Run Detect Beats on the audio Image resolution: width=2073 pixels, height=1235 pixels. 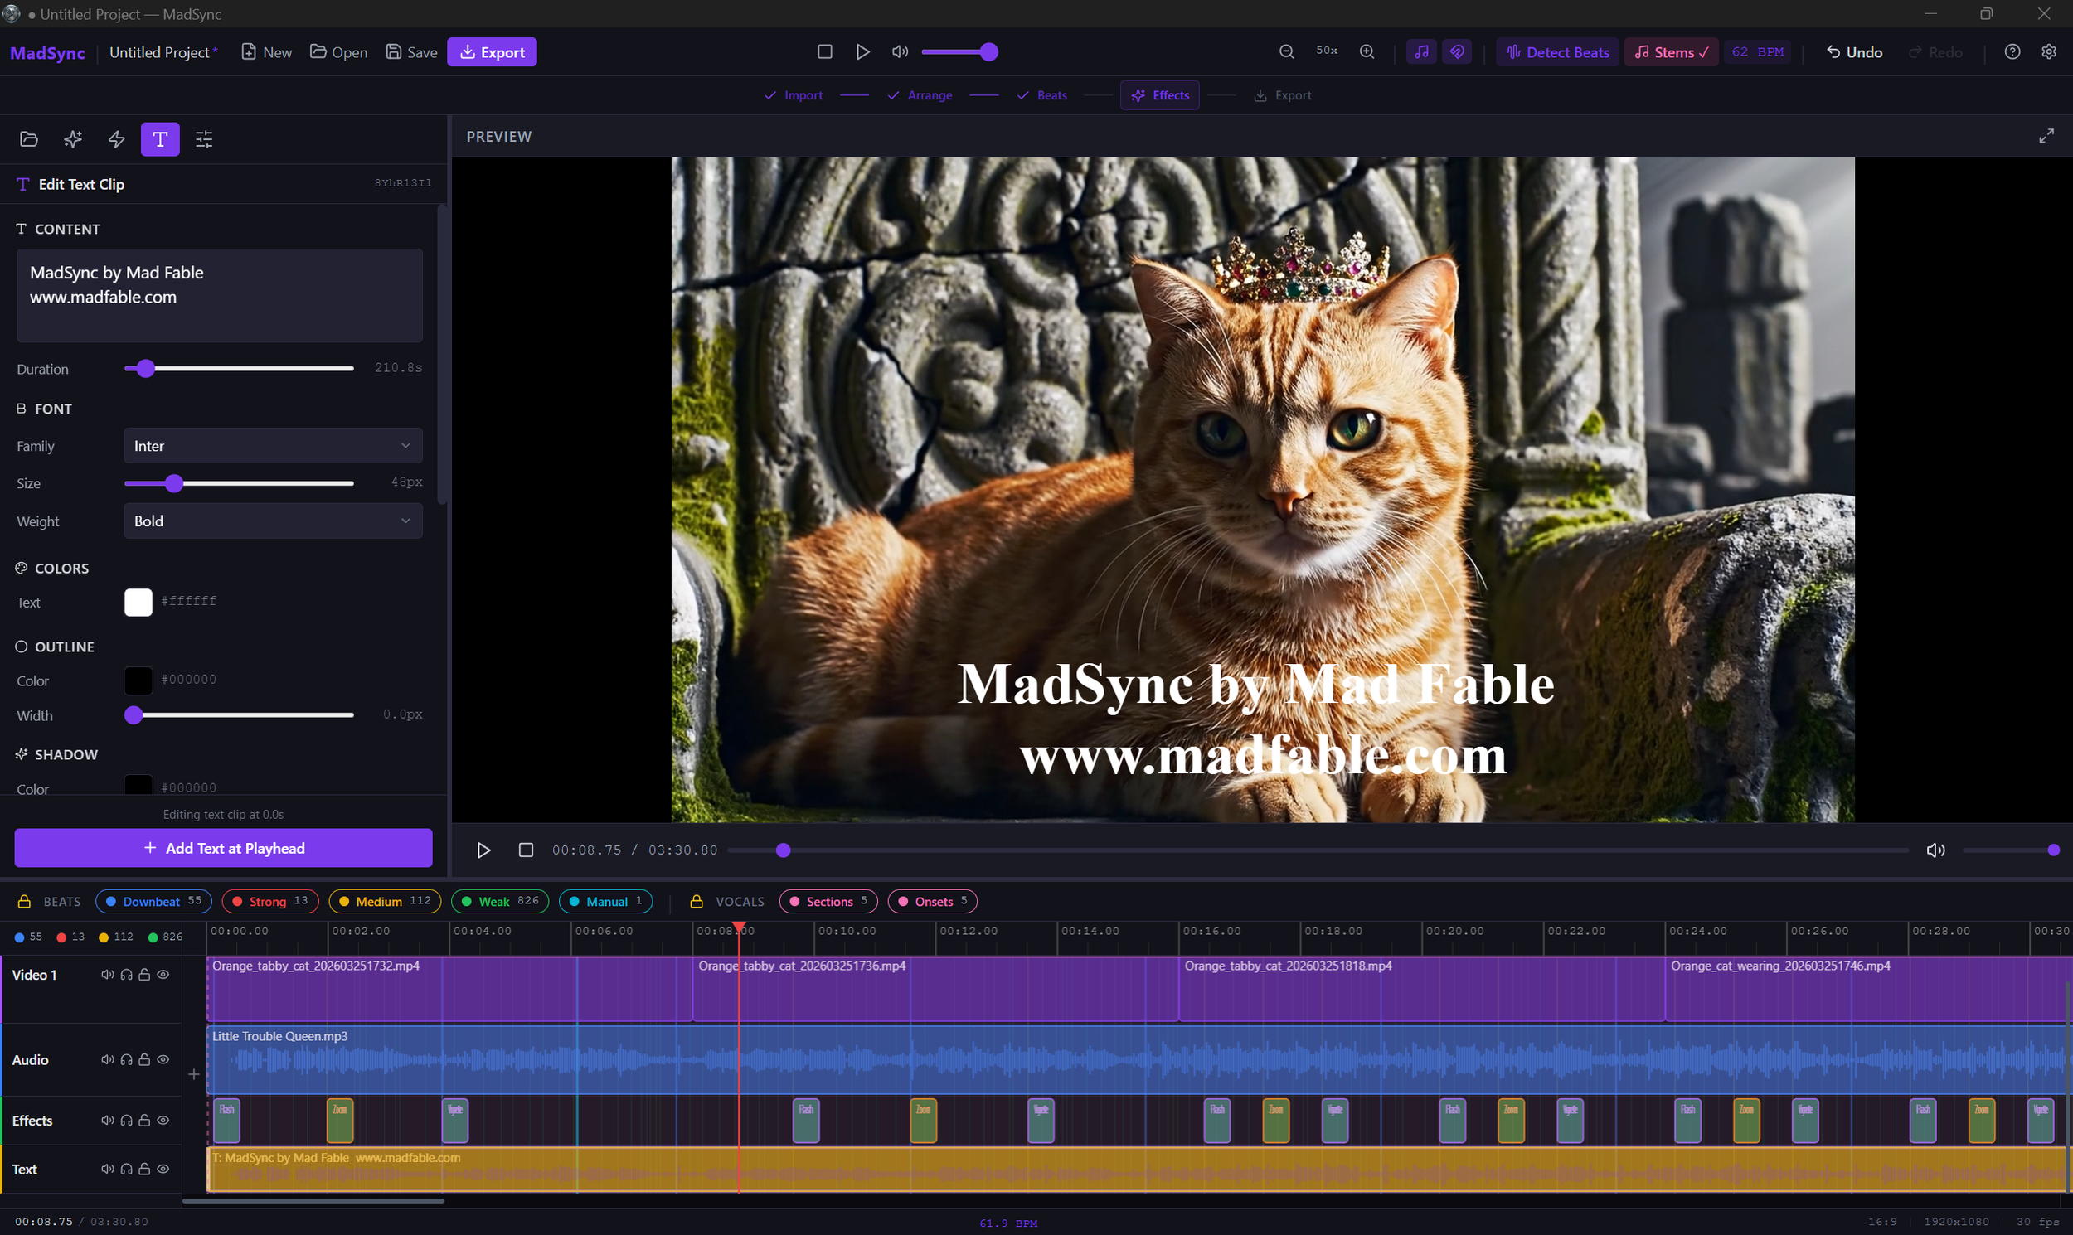click(1557, 51)
